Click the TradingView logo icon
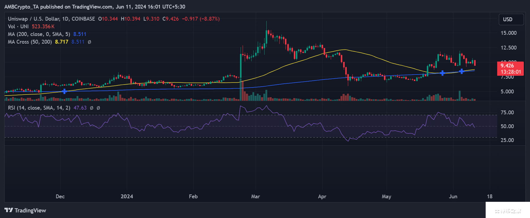The image size is (530, 218). (x=9, y=210)
